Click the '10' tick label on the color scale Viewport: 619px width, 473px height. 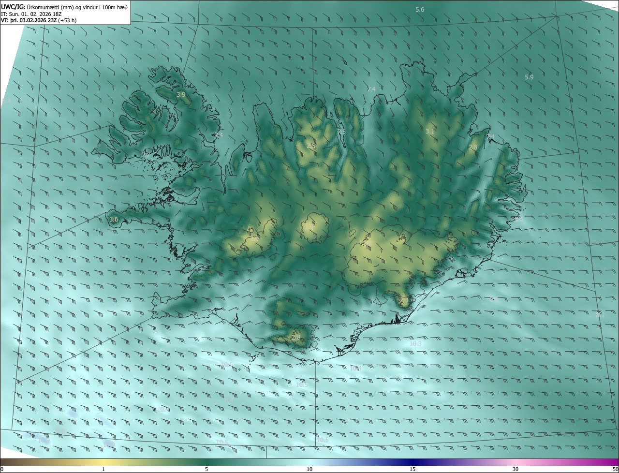coord(309,469)
